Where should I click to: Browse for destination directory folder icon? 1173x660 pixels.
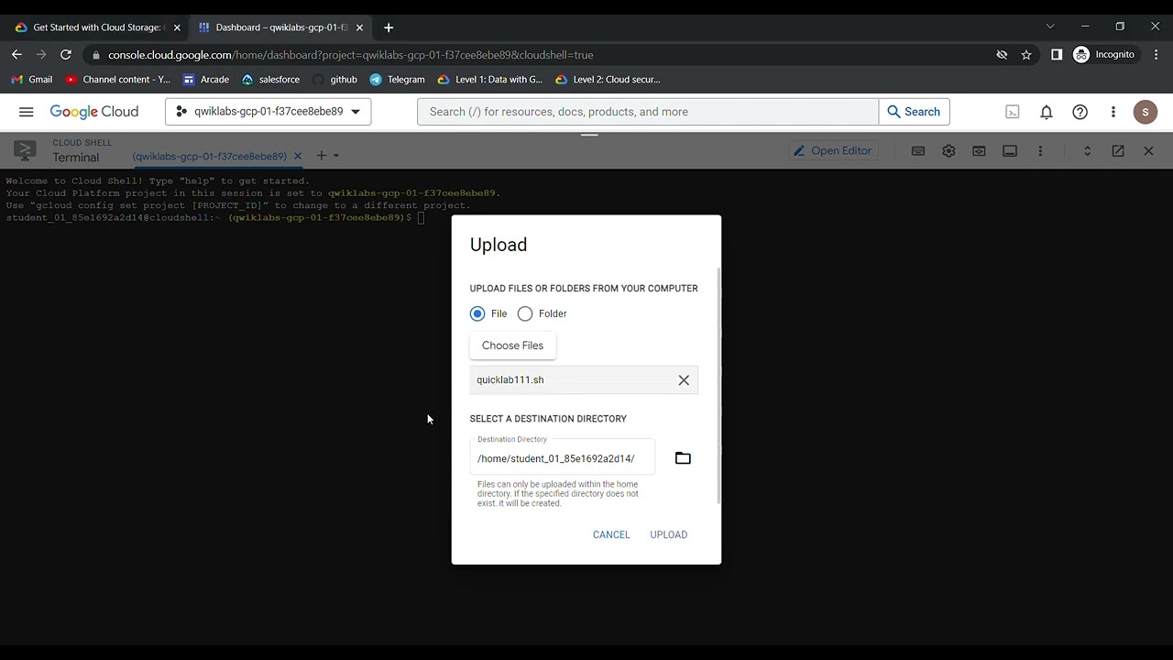pyautogui.click(x=683, y=458)
